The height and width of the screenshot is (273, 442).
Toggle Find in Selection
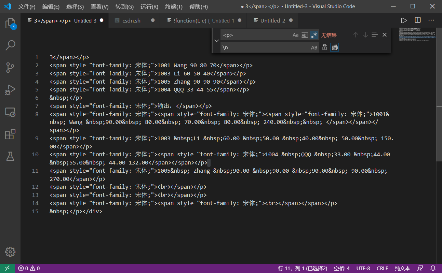(375, 35)
